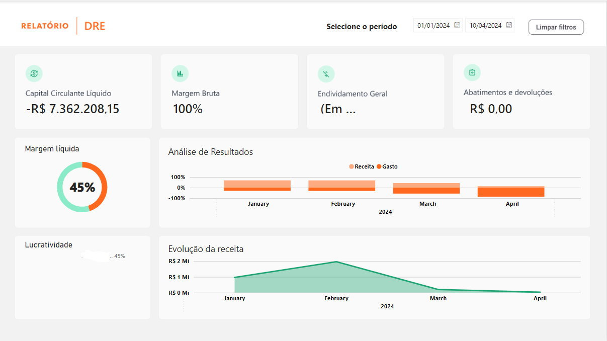Open the start date calendar picker icon
Viewport: 607px width, 341px height.
[457, 25]
